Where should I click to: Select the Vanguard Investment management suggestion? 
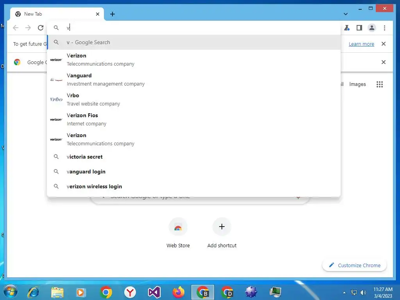click(194, 80)
